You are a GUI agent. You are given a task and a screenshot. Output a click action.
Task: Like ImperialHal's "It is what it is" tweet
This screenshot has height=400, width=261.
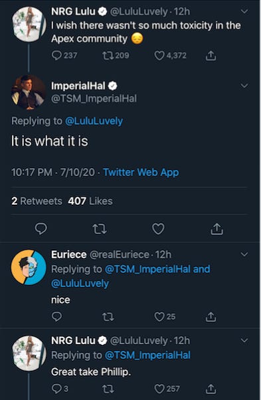click(158, 229)
